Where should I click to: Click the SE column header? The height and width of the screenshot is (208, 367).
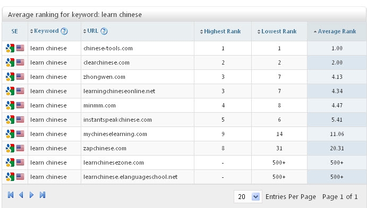(x=14, y=31)
